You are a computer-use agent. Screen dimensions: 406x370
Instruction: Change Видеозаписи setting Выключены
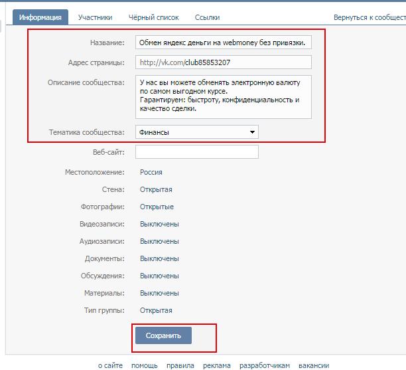click(159, 224)
